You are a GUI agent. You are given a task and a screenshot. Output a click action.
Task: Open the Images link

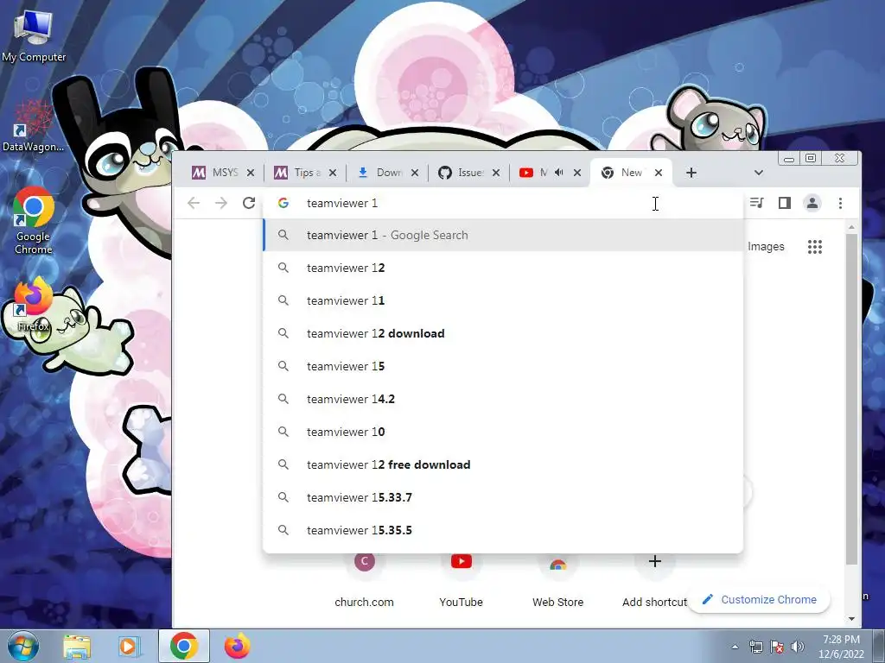point(766,246)
